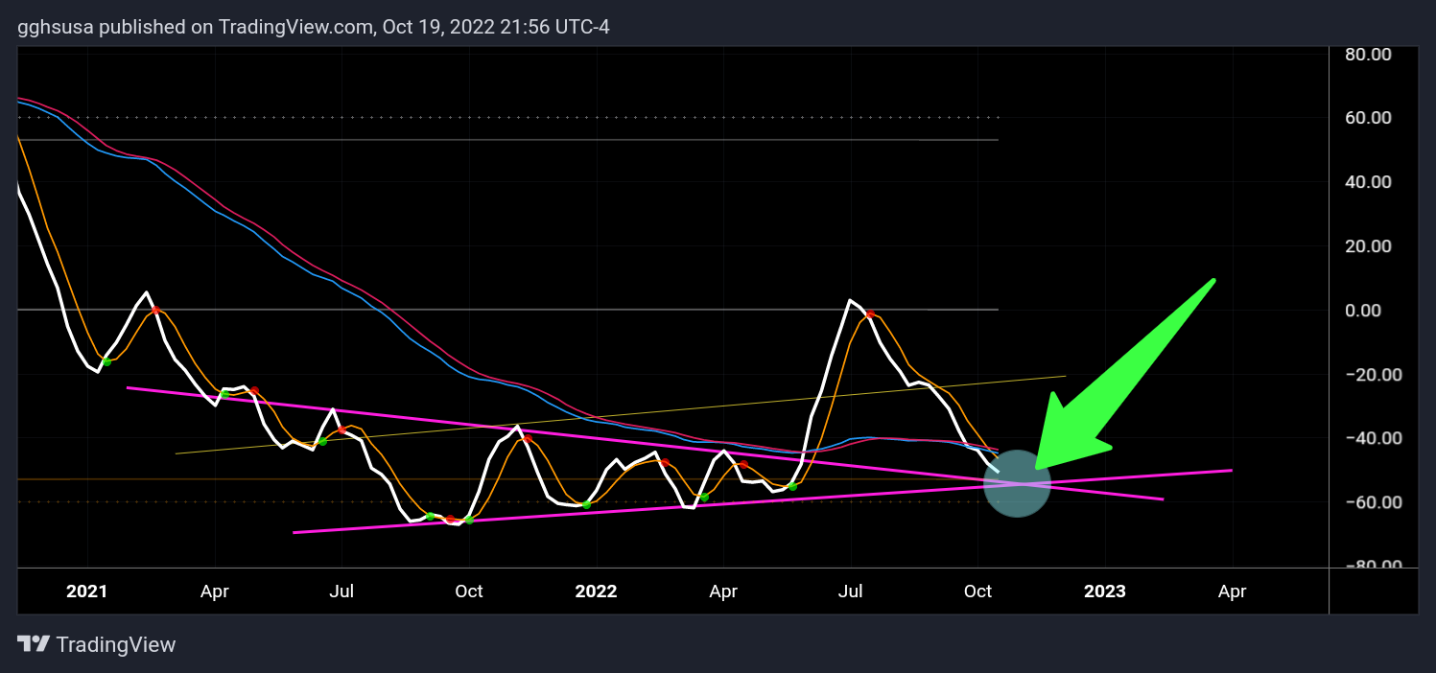
Task: Click the 20.00 price axis label
Action: [x=1368, y=246]
